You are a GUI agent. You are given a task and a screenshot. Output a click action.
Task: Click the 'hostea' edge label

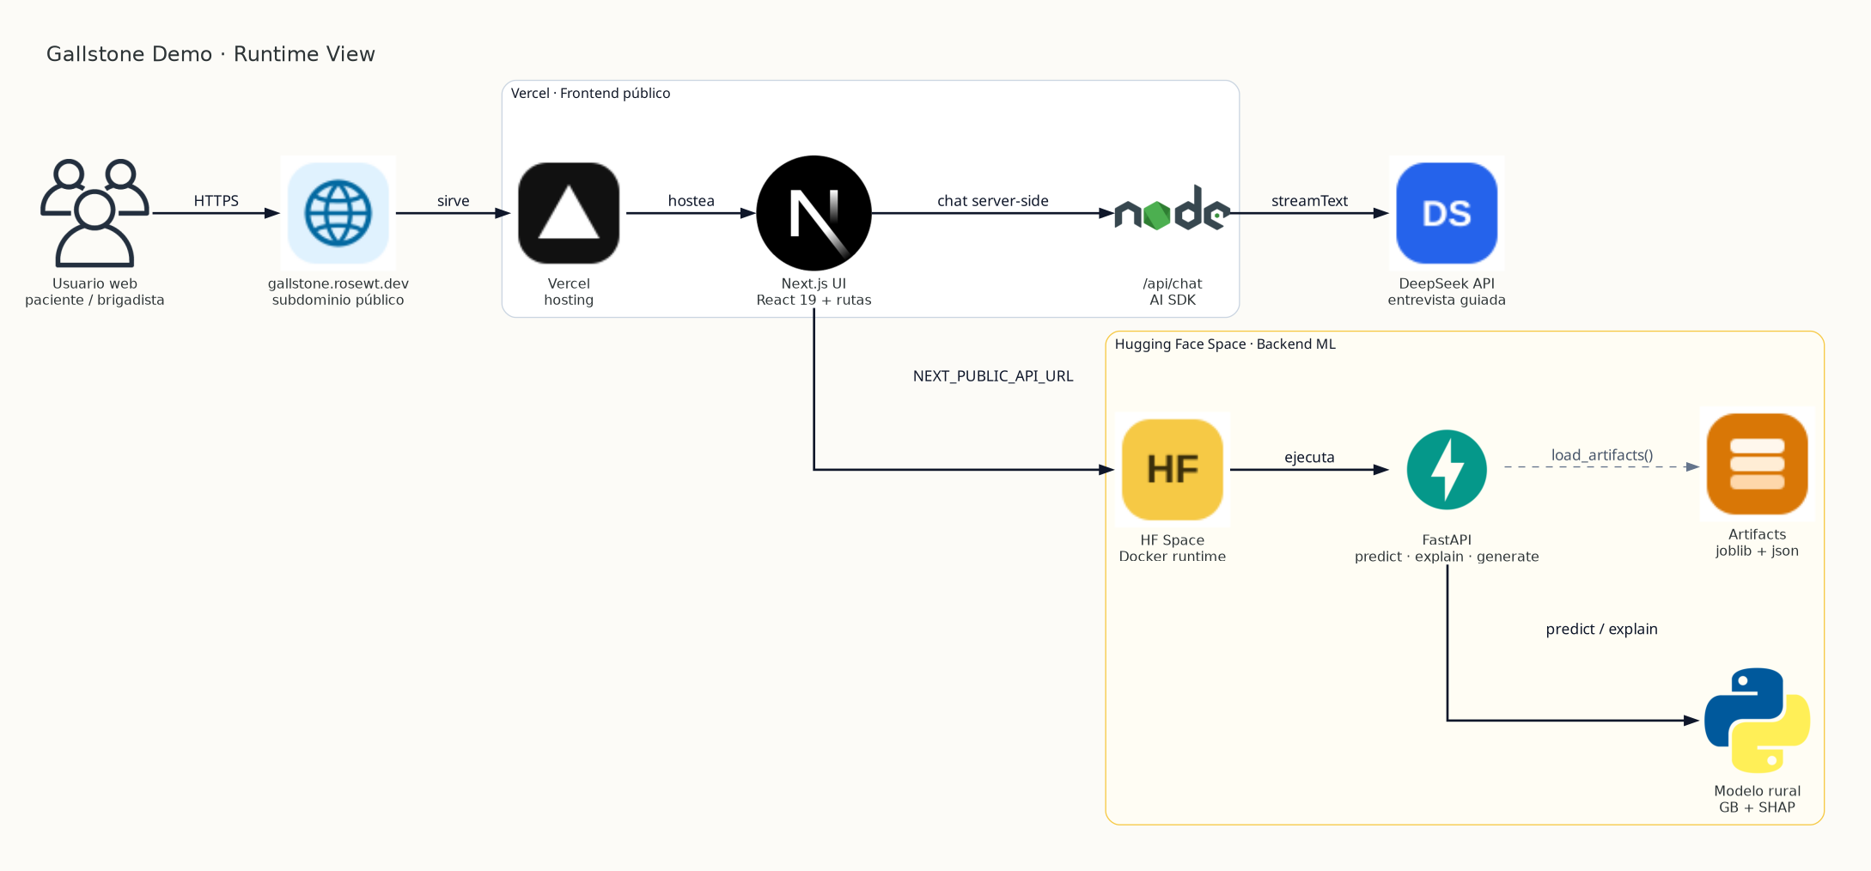(x=691, y=200)
